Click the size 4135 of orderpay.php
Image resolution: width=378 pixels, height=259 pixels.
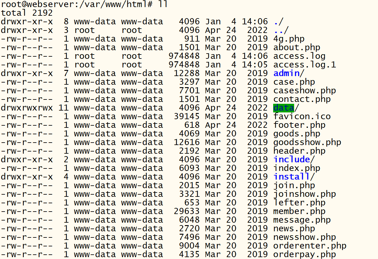(189, 254)
